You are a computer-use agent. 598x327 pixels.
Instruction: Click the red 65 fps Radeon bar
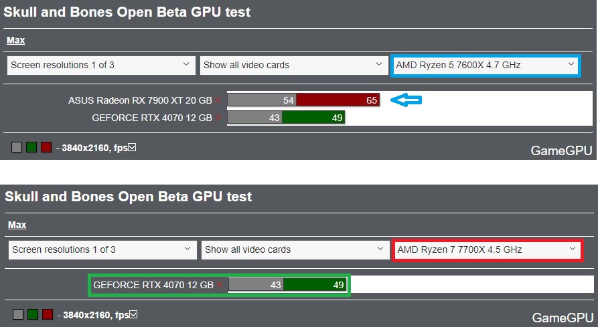[338, 100]
